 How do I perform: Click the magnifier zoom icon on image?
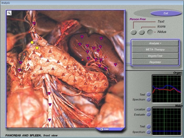9,13
